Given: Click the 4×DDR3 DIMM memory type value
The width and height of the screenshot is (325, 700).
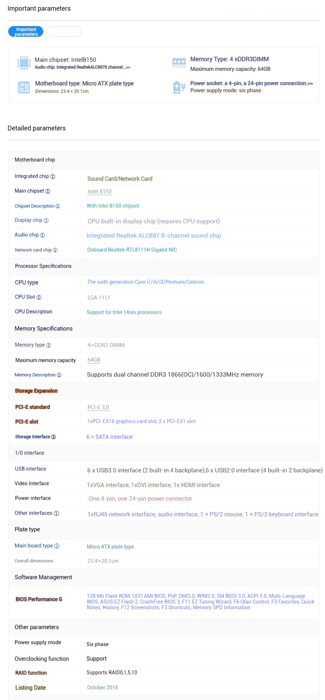Looking at the screenshot, I should coord(106,345).
